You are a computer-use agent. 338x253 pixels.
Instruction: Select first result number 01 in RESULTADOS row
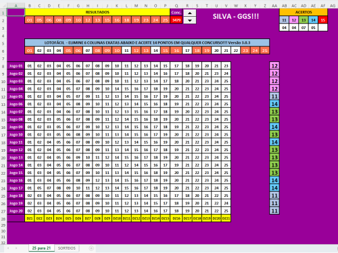tap(30, 20)
